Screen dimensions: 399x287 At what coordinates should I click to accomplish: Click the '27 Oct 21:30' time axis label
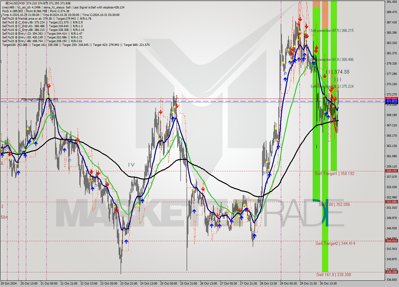[248, 284]
